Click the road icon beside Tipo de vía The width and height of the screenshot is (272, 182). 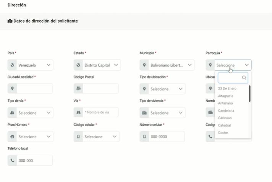(x=12, y=113)
